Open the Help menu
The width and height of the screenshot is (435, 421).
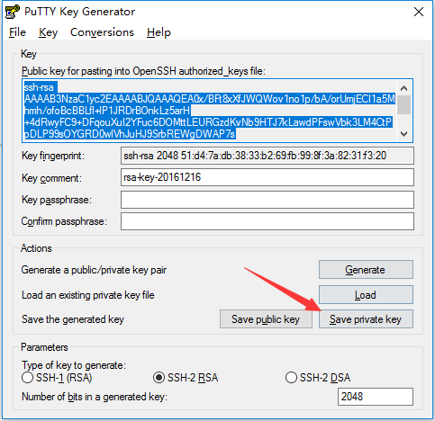point(159,32)
